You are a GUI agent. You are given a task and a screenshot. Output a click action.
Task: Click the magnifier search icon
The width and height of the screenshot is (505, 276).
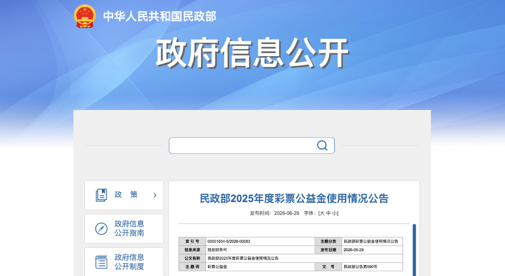pyautogui.click(x=322, y=145)
